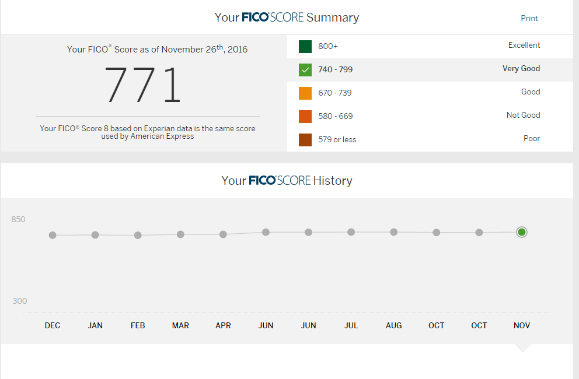Click the NOV month axis label
579x379 pixels.
522,325
